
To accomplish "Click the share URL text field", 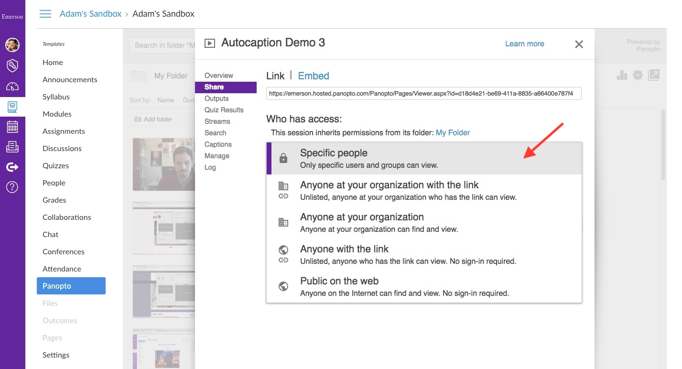I will (424, 94).
